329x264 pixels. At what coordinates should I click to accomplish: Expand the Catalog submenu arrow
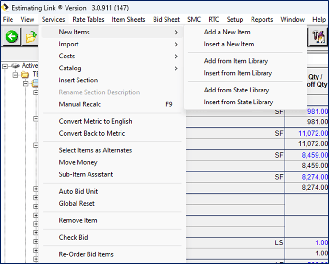point(176,69)
